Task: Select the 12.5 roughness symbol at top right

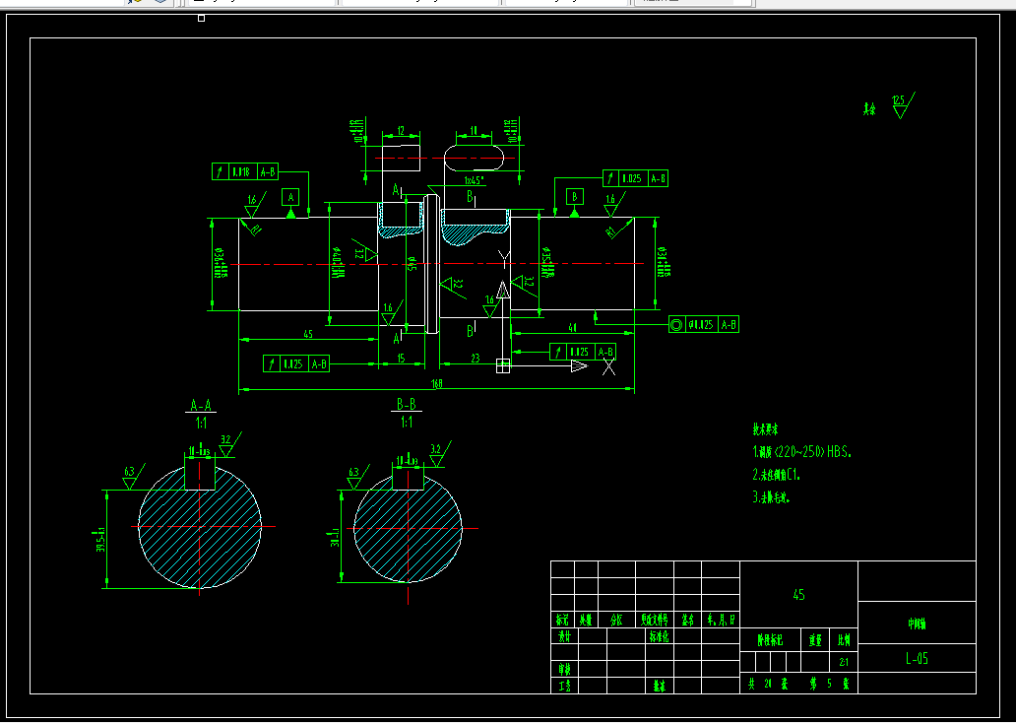Action: [903, 105]
